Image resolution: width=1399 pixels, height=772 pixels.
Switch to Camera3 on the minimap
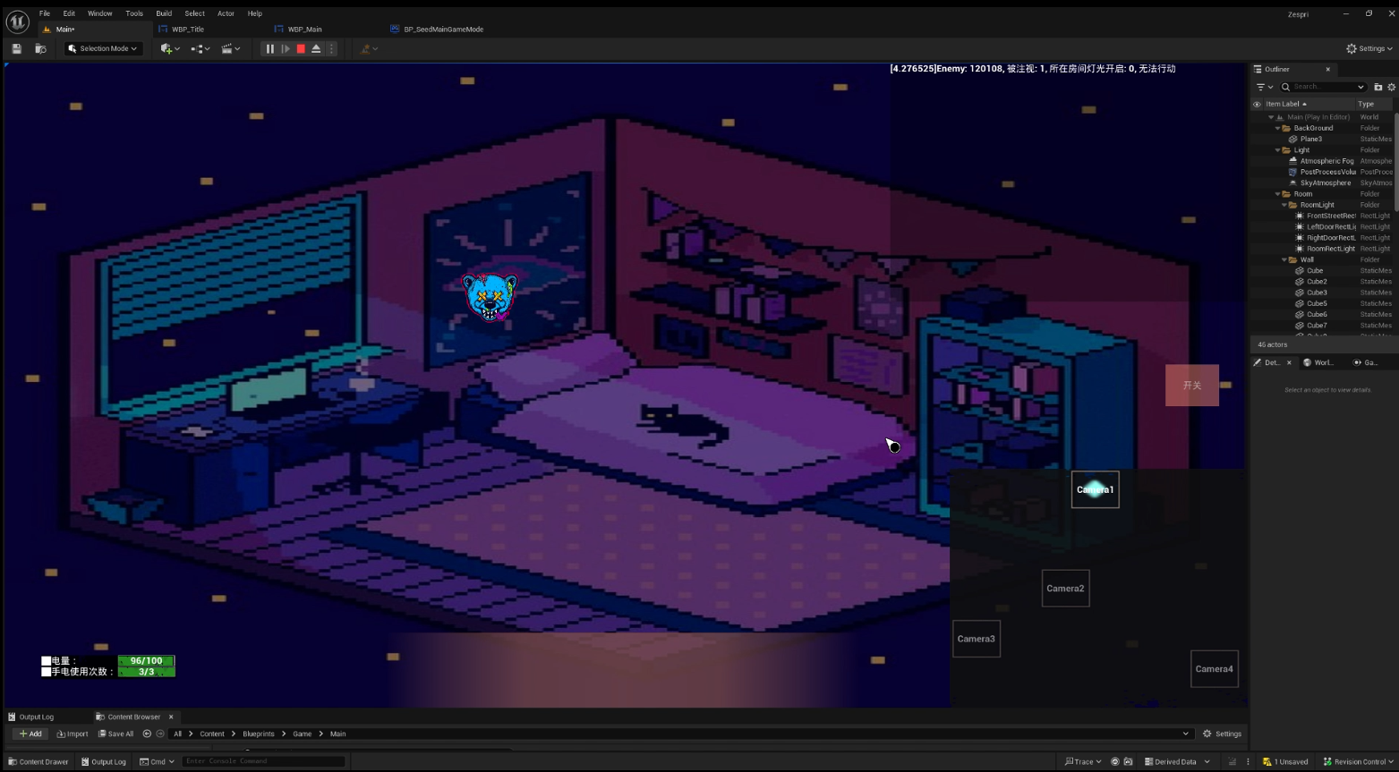pyautogui.click(x=976, y=639)
